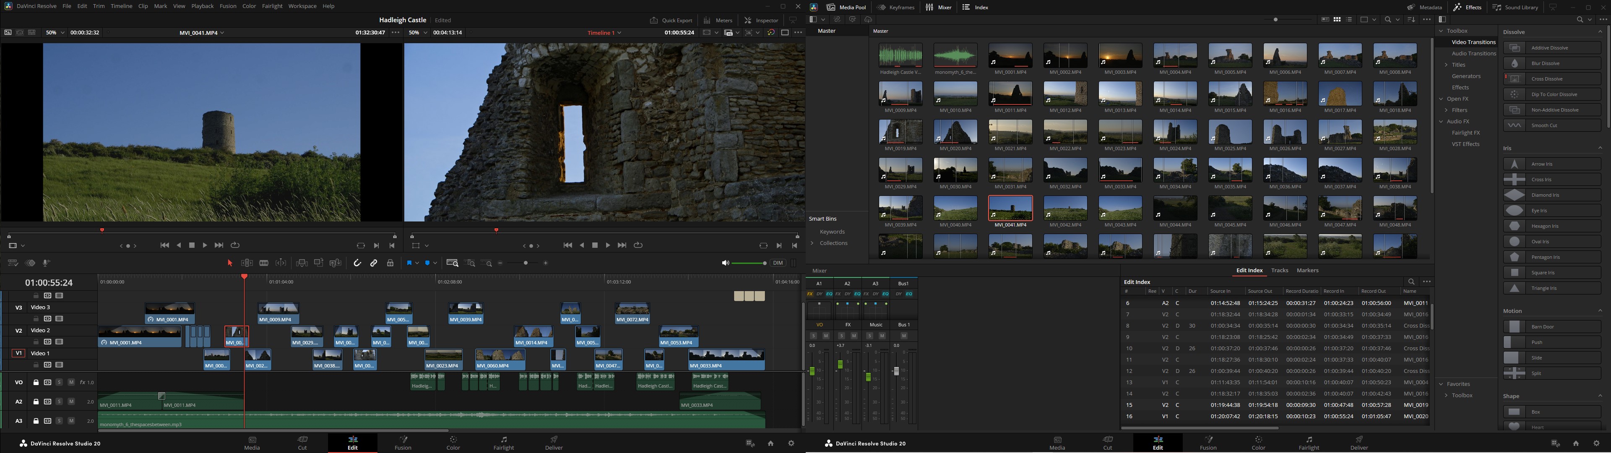Toggle auto track selector on Video 1

click(47, 365)
